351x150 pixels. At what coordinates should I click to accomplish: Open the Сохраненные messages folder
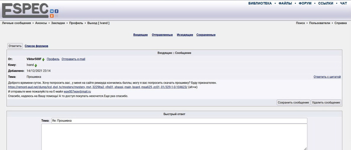tap(206, 35)
